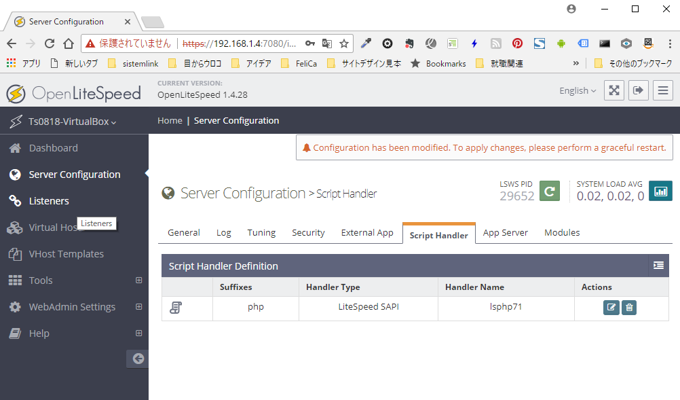Click the Virtual Hosts cubes icon
The width and height of the screenshot is (680, 400).
tap(15, 228)
